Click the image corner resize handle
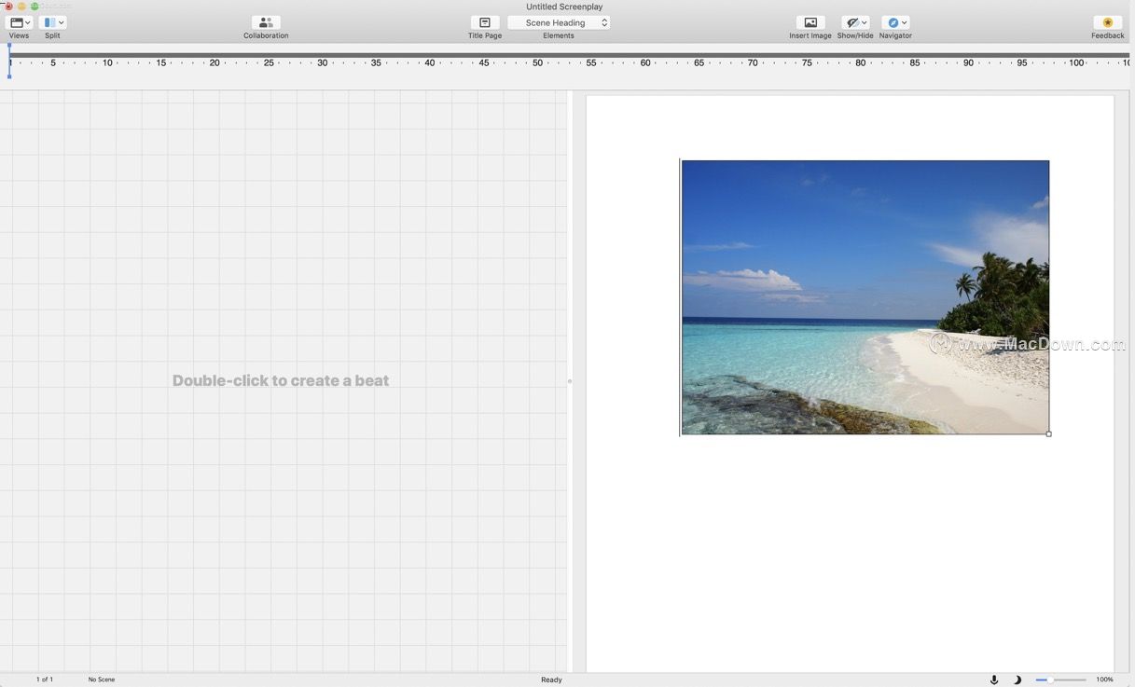This screenshot has width=1135, height=687. click(x=1048, y=433)
